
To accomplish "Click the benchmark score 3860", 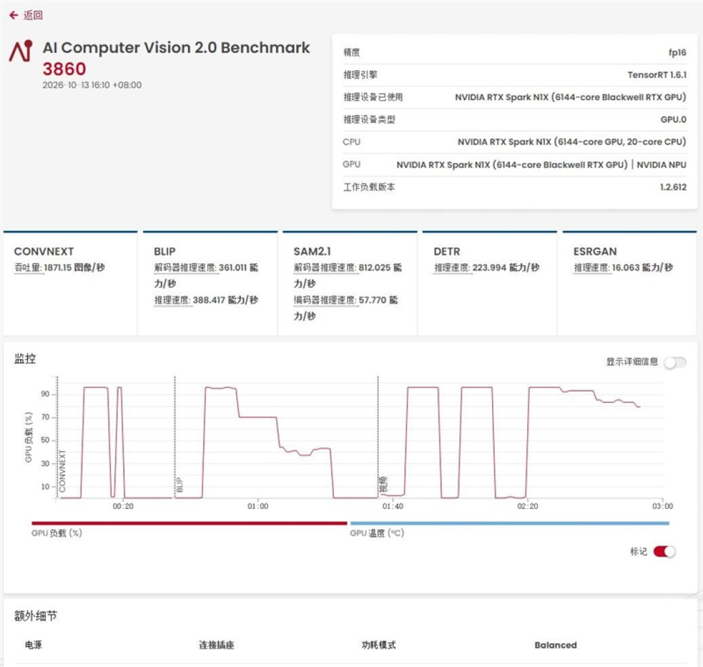I will click(64, 69).
